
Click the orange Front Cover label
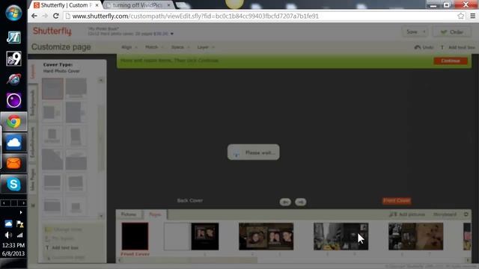coord(397,200)
